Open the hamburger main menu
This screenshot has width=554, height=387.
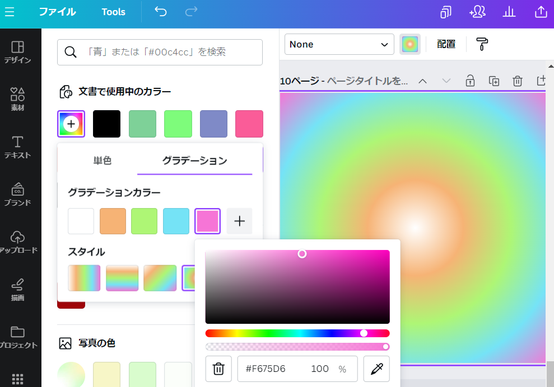pyautogui.click(x=10, y=12)
